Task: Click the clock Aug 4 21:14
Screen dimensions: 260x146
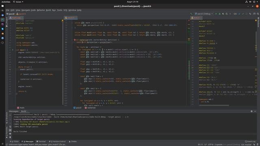Action: (x=132, y=2)
